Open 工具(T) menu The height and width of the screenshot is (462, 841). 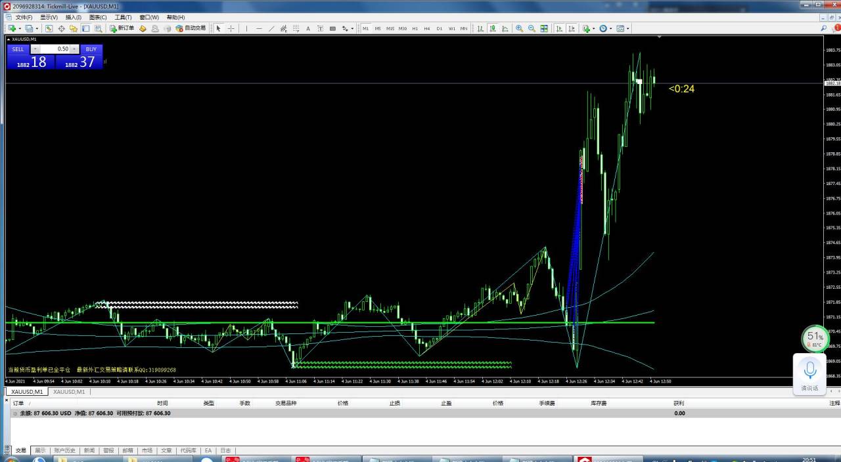[123, 17]
